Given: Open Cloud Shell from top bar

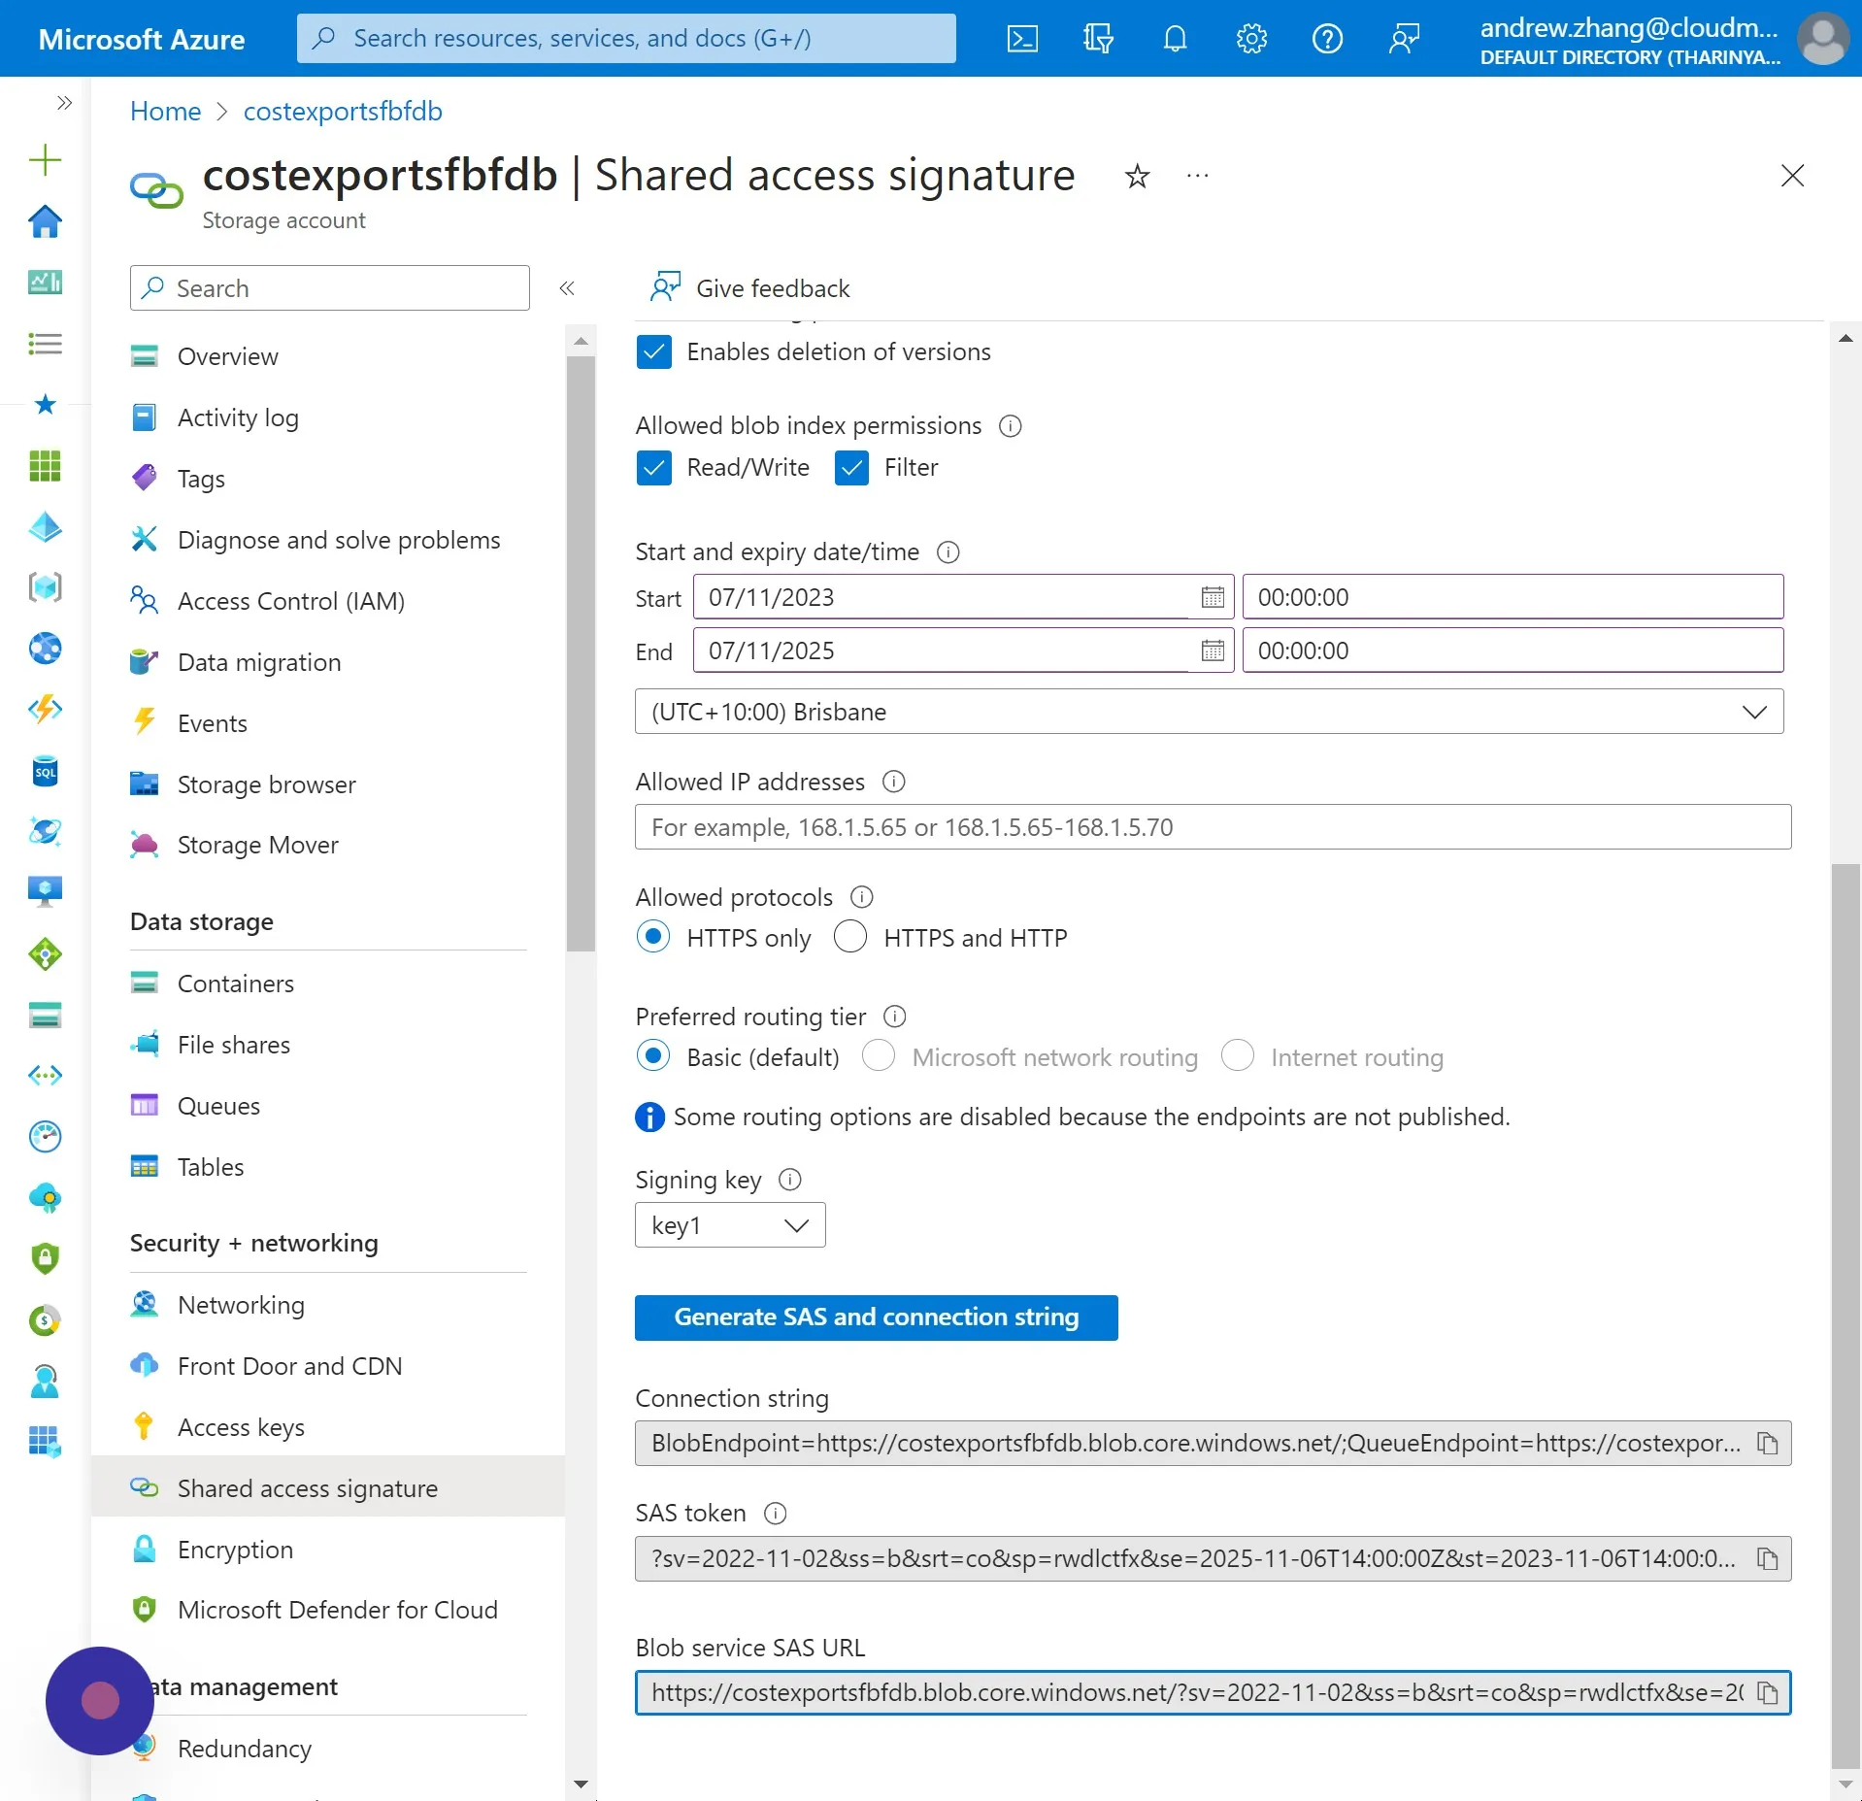Looking at the screenshot, I should (x=1022, y=39).
